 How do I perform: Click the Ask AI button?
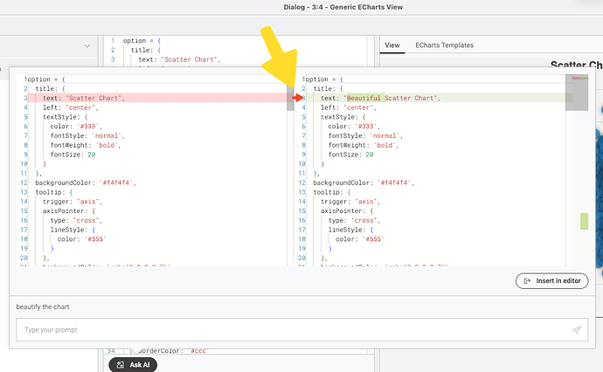coord(133,365)
